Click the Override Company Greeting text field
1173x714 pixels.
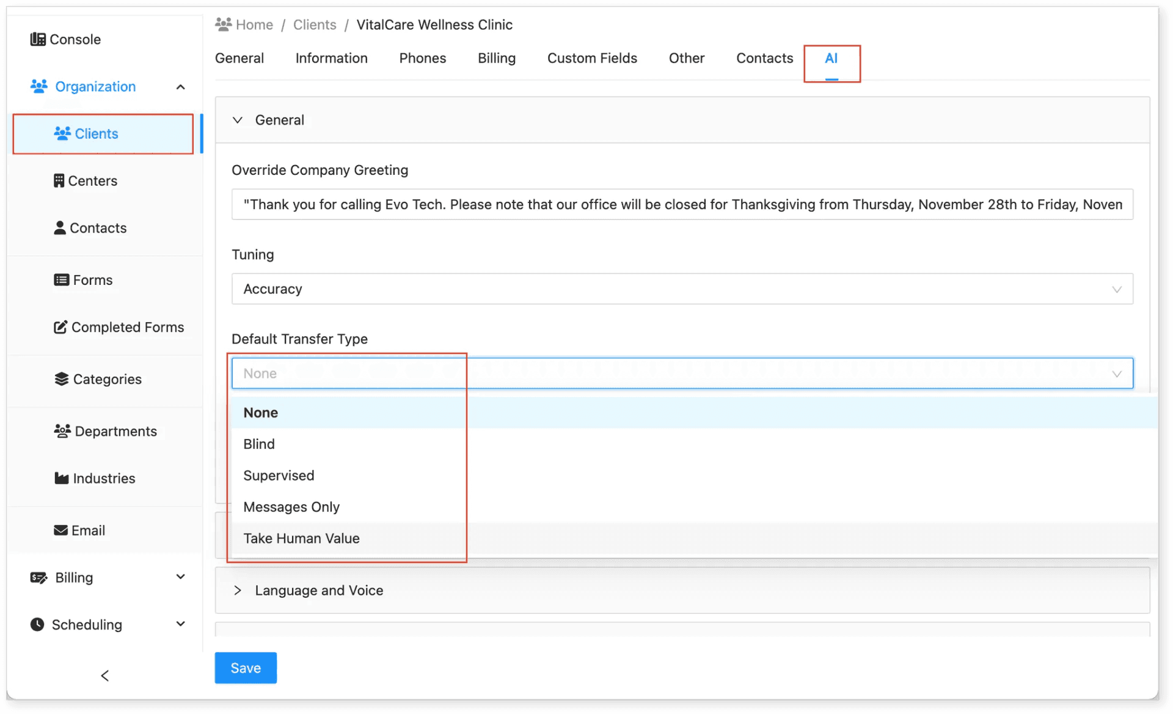pyautogui.click(x=682, y=204)
